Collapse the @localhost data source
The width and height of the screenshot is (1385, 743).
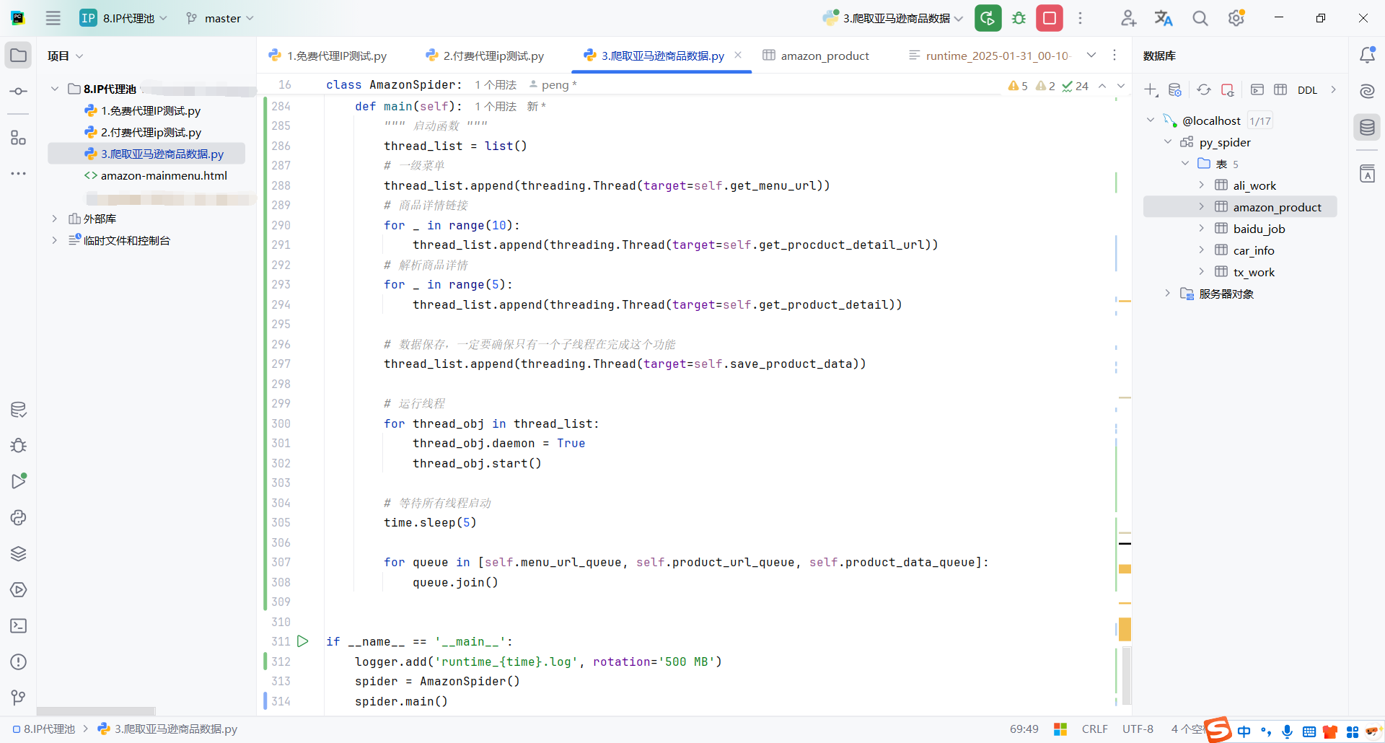coord(1151,120)
